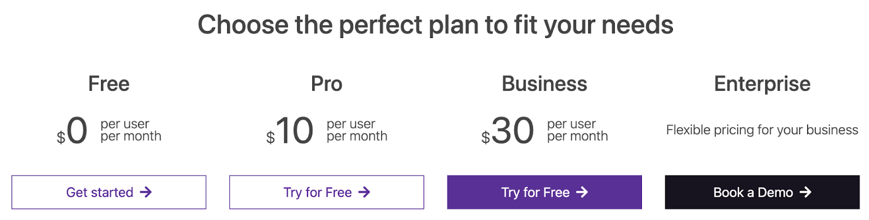The height and width of the screenshot is (220, 869).
Task: Select the Pro plan heading
Action: pyautogui.click(x=326, y=84)
